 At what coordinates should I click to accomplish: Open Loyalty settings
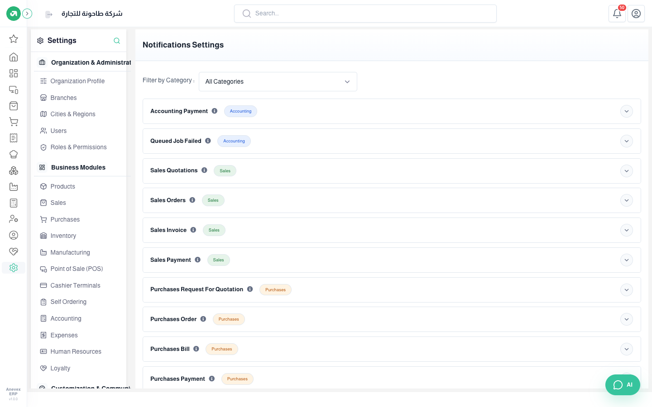coord(60,368)
